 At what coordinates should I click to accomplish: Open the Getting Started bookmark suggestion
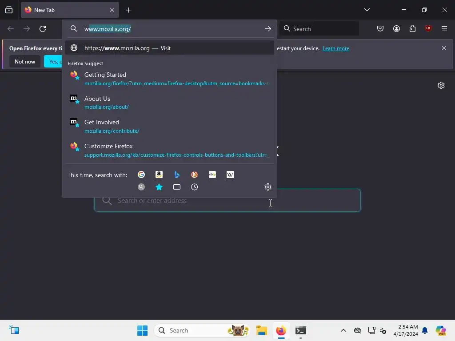tap(169, 79)
